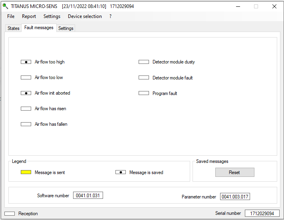Select the Fault messages tab

coord(39,28)
